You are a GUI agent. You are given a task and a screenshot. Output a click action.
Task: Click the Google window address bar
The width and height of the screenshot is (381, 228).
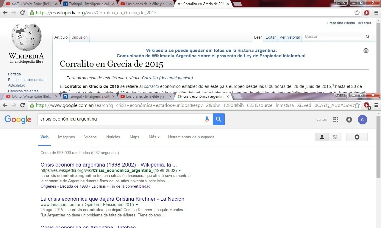190,105
